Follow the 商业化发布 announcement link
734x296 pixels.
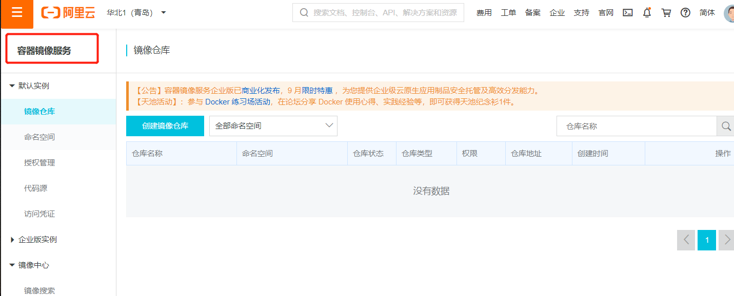[x=261, y=91]
